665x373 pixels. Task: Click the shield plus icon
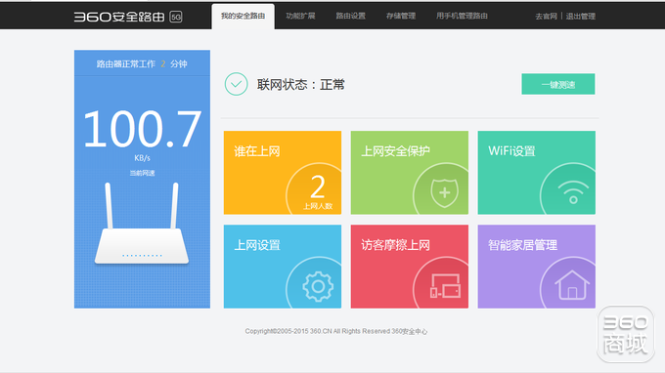[x=444, y=192]
